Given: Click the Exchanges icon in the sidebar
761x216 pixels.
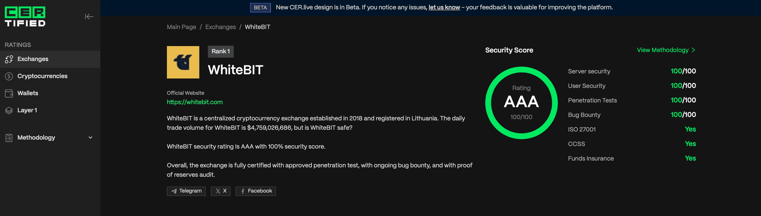Looking at the screenshot, I should tap(9, 59).
